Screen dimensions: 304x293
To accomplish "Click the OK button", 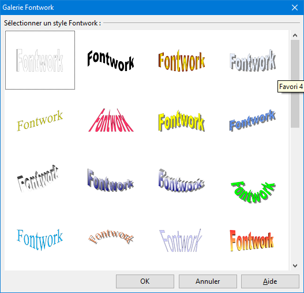I will [x=145, y=281].
